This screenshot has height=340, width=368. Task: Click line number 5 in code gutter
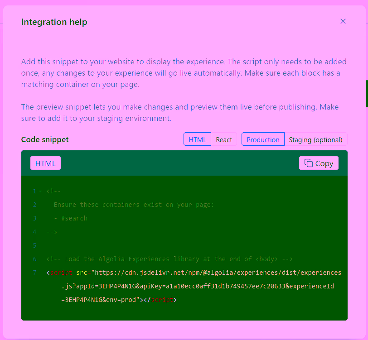[35, 245]
